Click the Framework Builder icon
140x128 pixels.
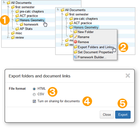coord(75,57)
